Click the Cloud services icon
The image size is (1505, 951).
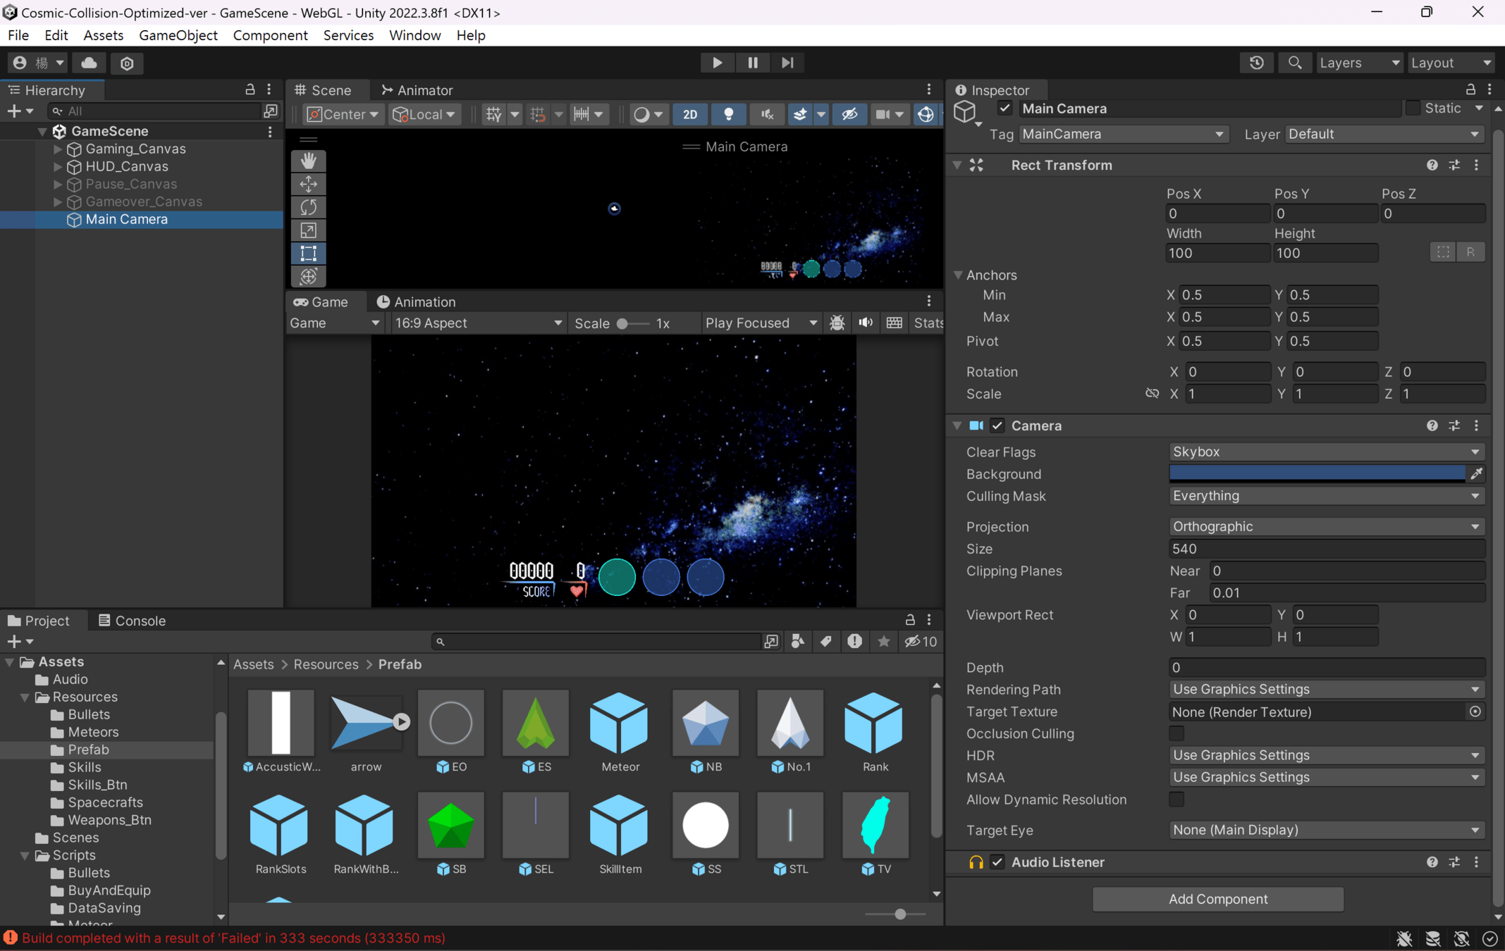[89, 63]
